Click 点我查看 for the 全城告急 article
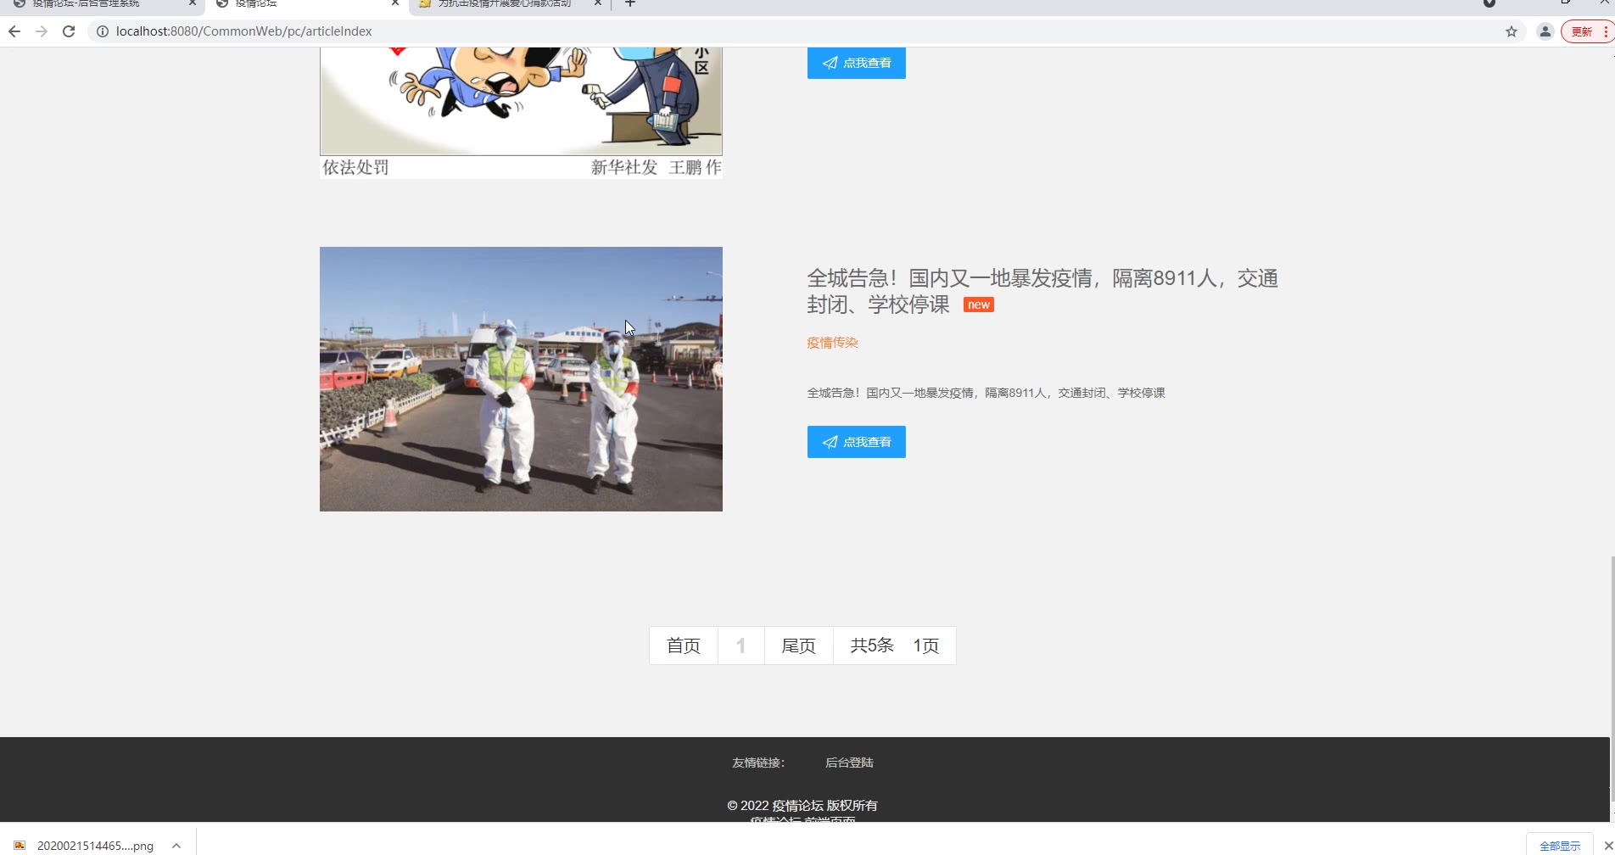The width and height of the screenshot is (1615, 855). click(x=857, y=442)
